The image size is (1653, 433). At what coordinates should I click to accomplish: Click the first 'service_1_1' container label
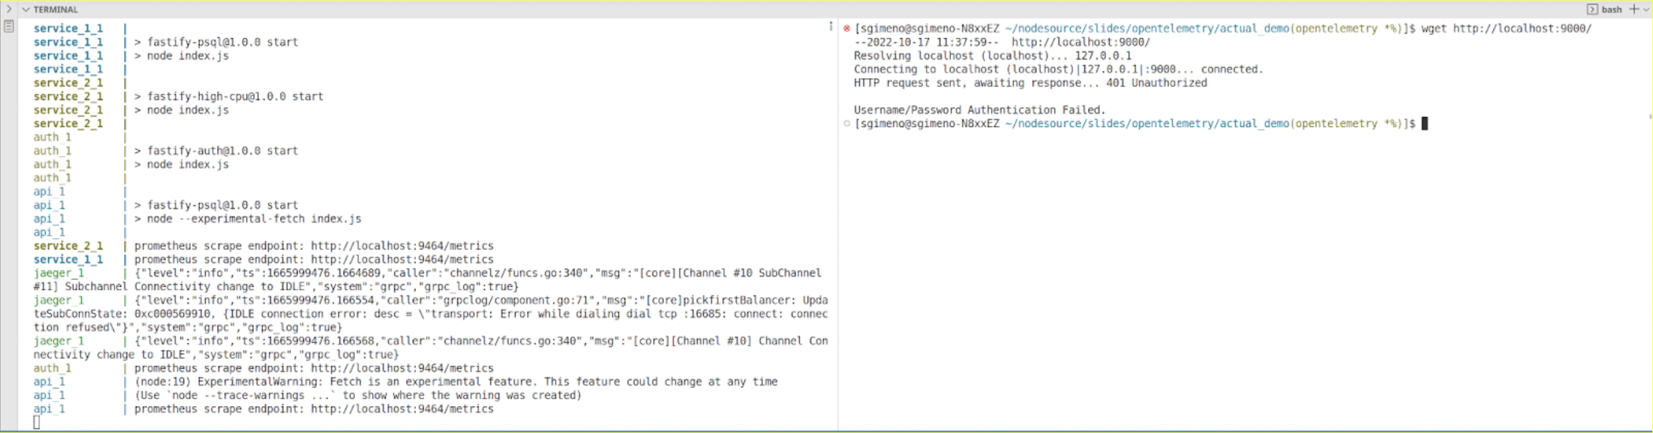pos(68,28)
